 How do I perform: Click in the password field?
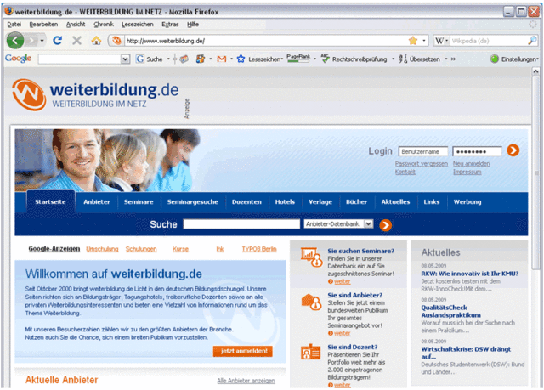477,151
